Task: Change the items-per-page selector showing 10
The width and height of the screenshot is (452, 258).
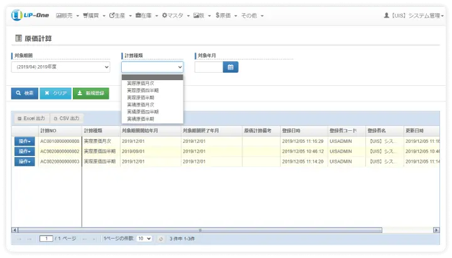Action: click(144, 239)
